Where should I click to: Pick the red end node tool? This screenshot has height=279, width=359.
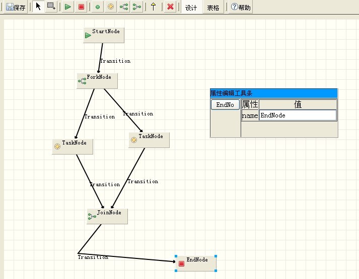pos(81,7)
